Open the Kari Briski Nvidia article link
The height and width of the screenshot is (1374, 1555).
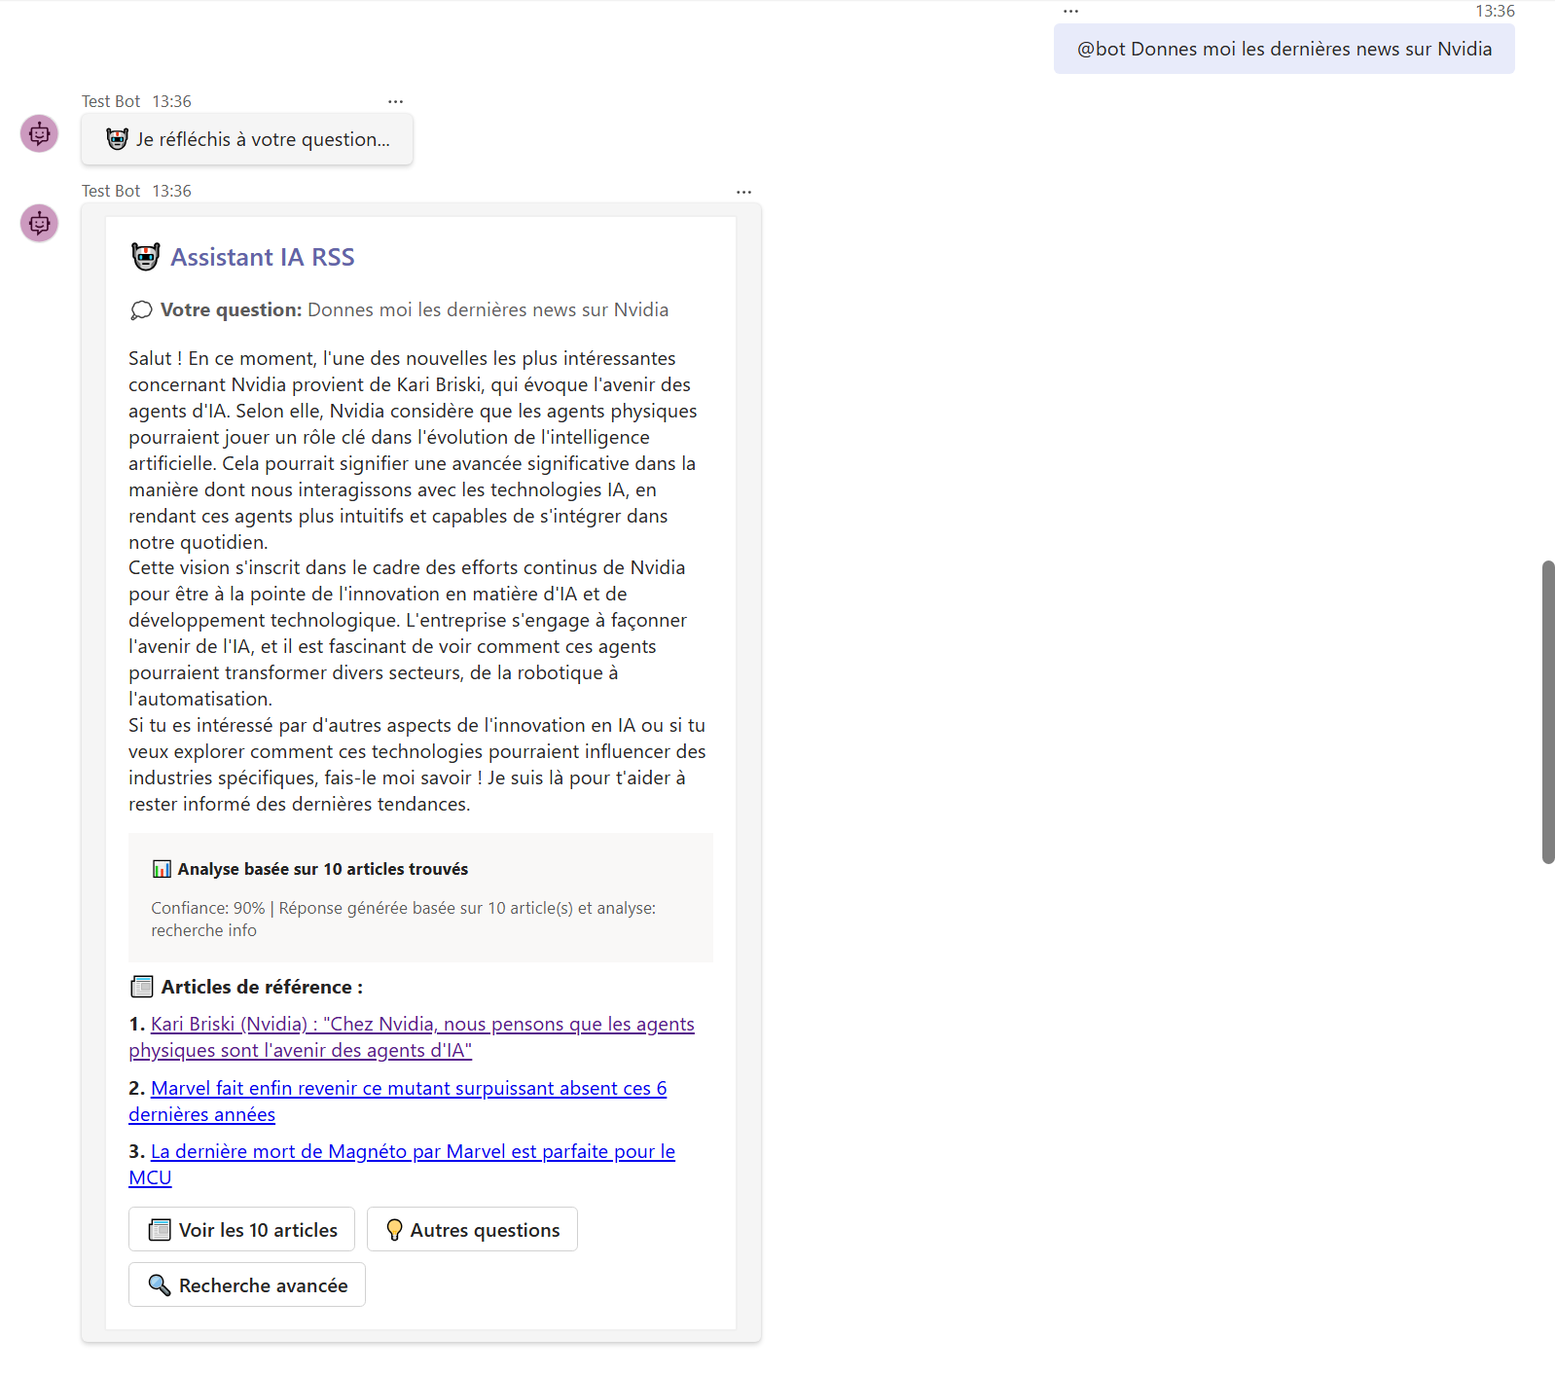tap(412, 1037)
